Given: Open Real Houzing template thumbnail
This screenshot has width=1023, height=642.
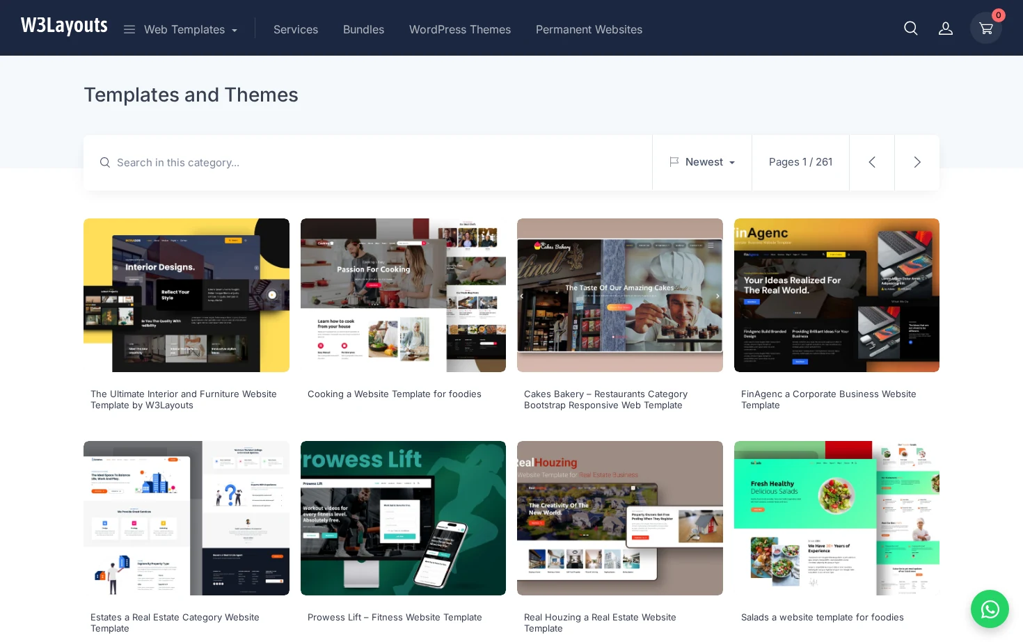Looking at the screenshot, I should pos(620,518).
